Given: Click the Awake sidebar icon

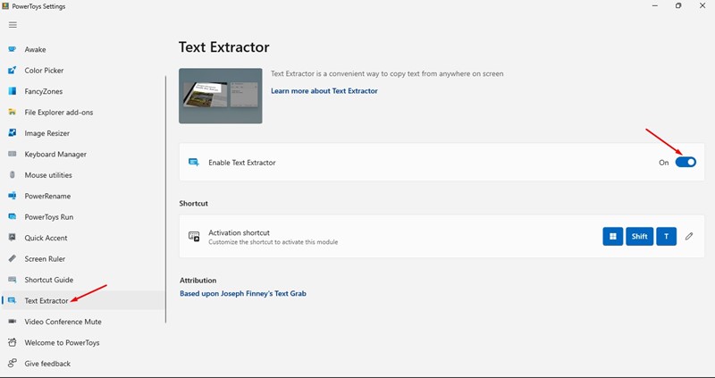Looking at the screenshot, I should (x=13, y=49).
